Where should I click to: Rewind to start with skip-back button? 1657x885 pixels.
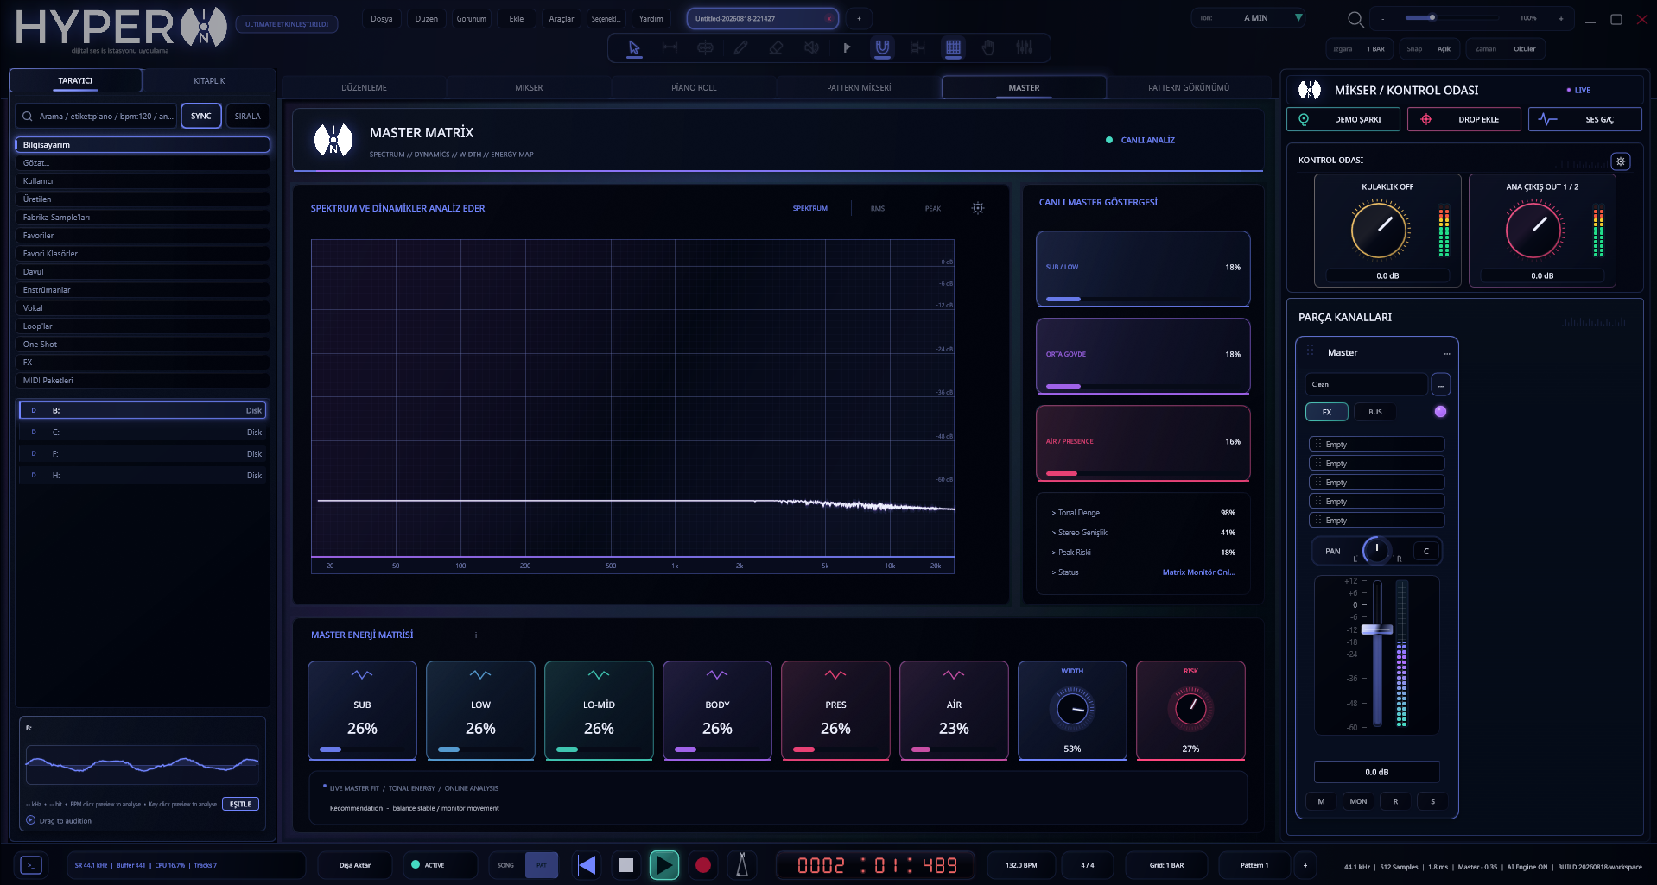tap(587, 865)
